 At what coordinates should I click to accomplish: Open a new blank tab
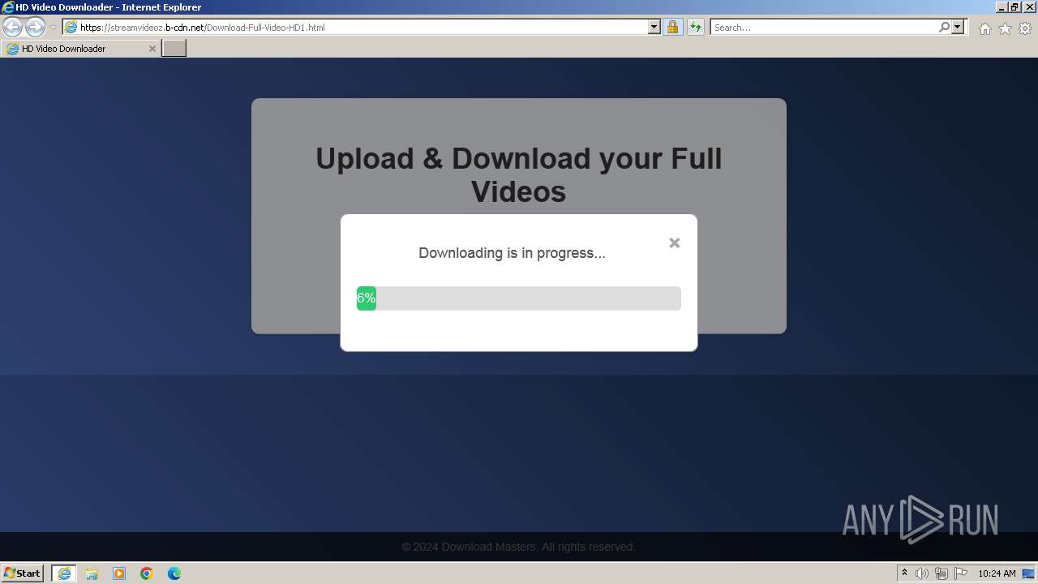[x=174, y=49]
